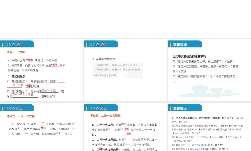
Task: Click the red answer x=a
Action: [x=58, y=133]
